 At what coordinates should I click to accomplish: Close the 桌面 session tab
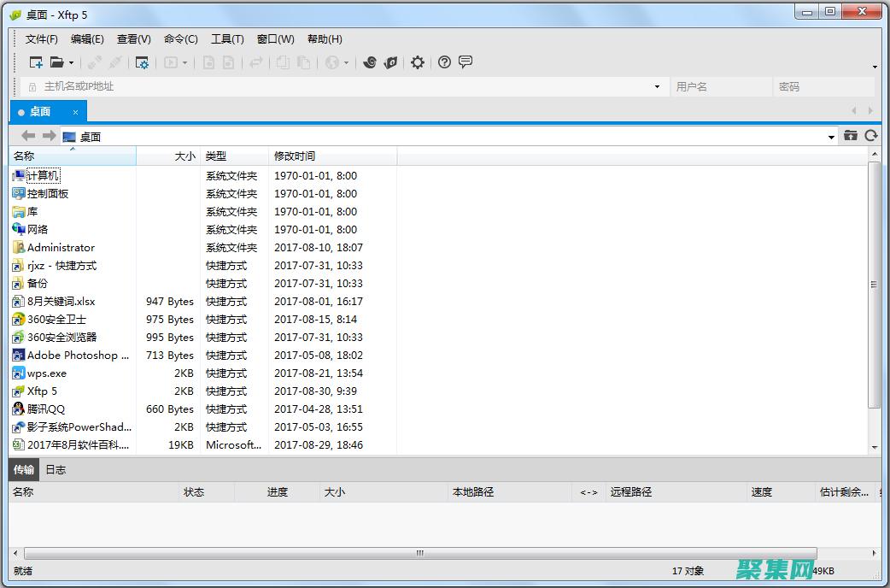[74, 111]
